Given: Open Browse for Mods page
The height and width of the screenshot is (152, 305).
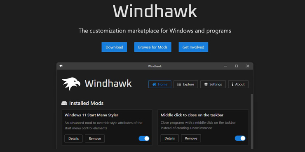Looking at the screenshot, I should (152, 47).
